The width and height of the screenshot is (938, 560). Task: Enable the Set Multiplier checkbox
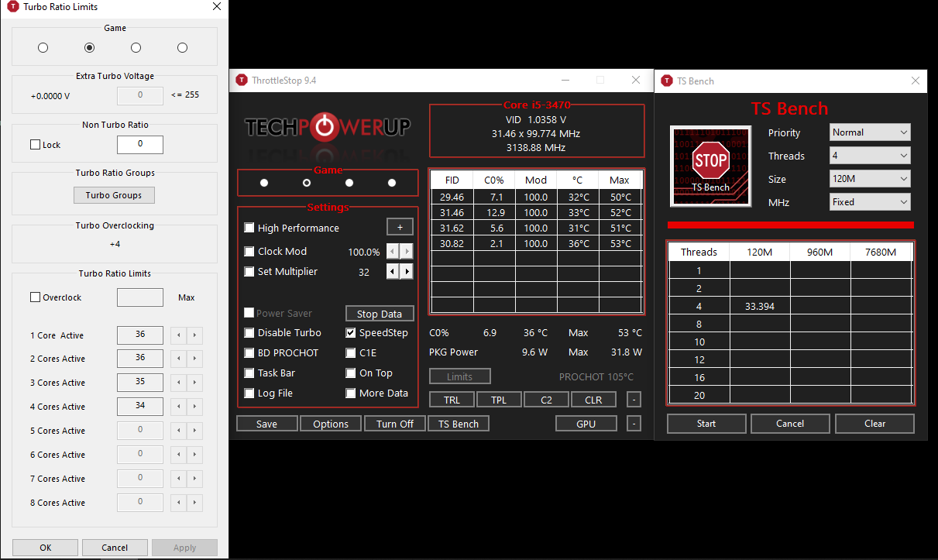tap(249, 271)
